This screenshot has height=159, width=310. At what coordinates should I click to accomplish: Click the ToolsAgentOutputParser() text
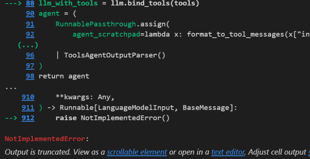[114, 55]
